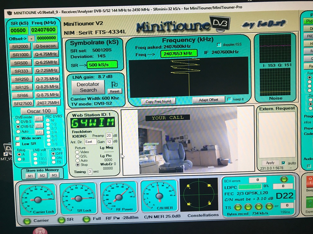
Task: Click the Adapt Offset button
Action: [209, 100]
